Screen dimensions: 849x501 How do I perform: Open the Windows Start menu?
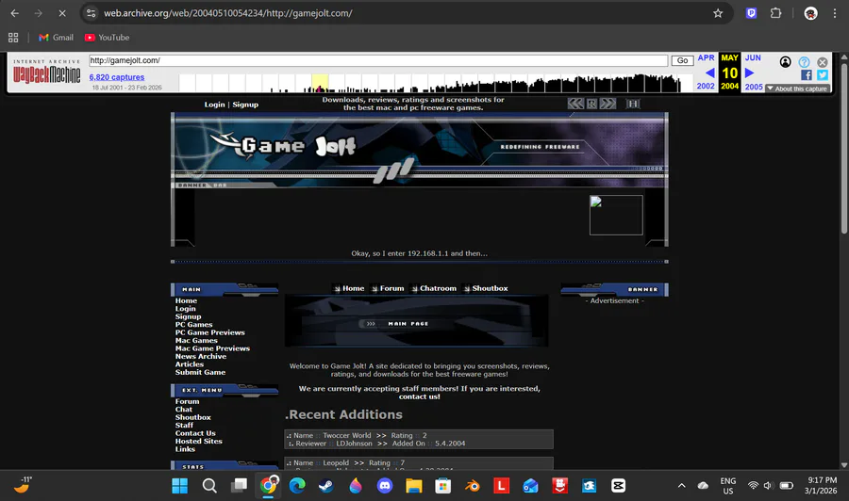[180, 486]
